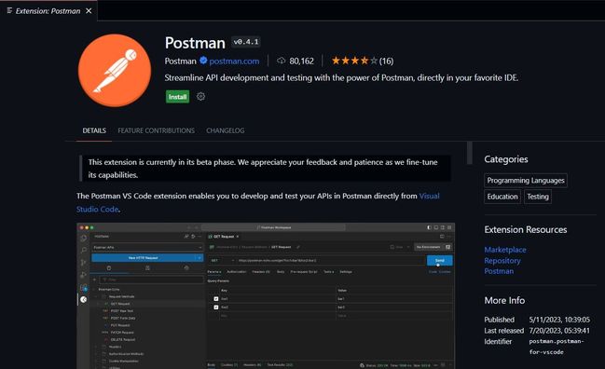Open the Repository resource link
Viewport: 605px width, 369px height.
502,261
